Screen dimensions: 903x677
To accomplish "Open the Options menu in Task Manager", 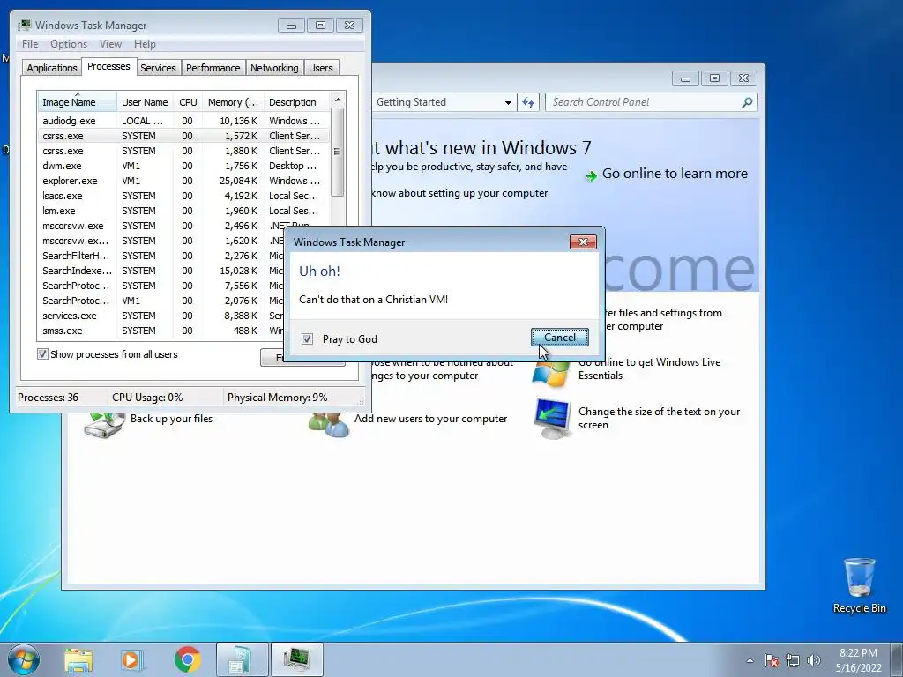I will 69,44.
